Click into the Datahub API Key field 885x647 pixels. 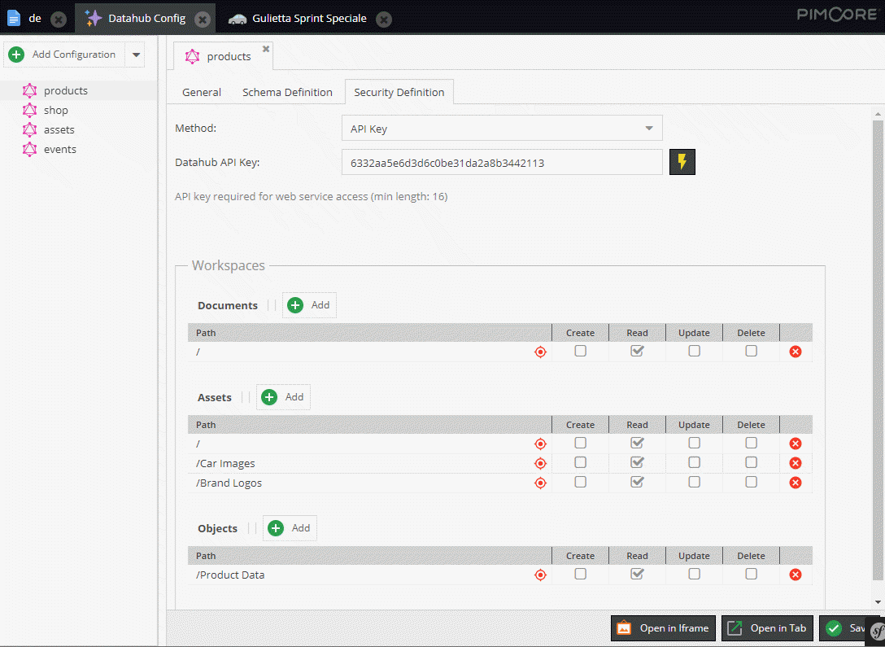tap(502, 163)
